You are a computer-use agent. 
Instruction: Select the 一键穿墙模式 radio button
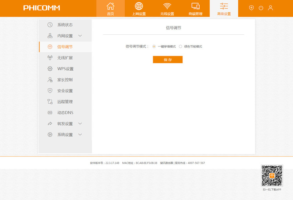(154, 46)
